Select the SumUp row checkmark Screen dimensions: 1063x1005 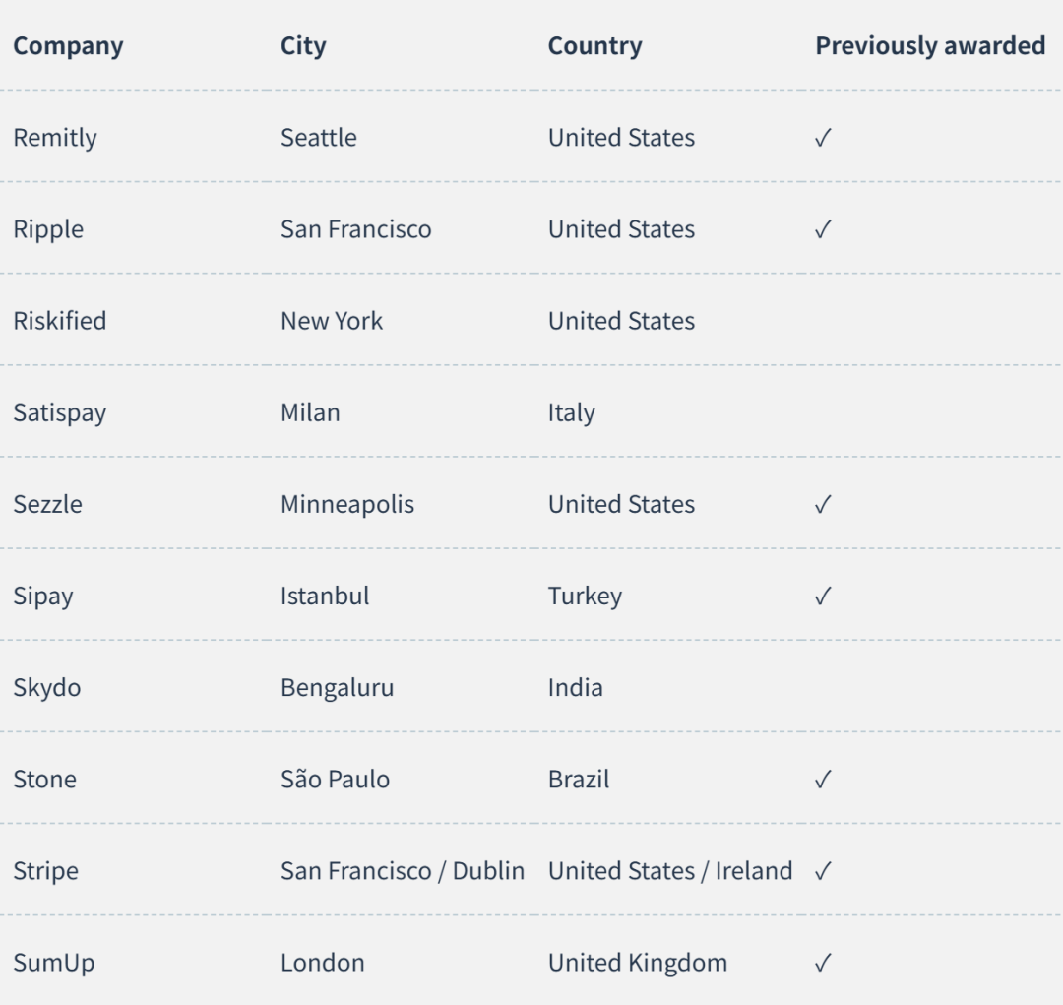[822, 963]
